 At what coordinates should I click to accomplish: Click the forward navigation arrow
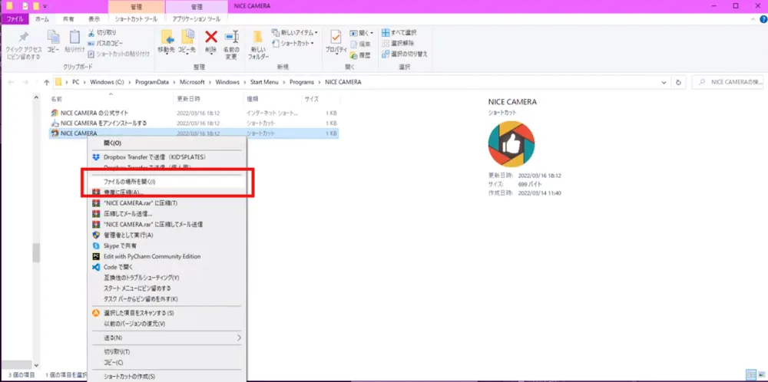coord(25,82)
